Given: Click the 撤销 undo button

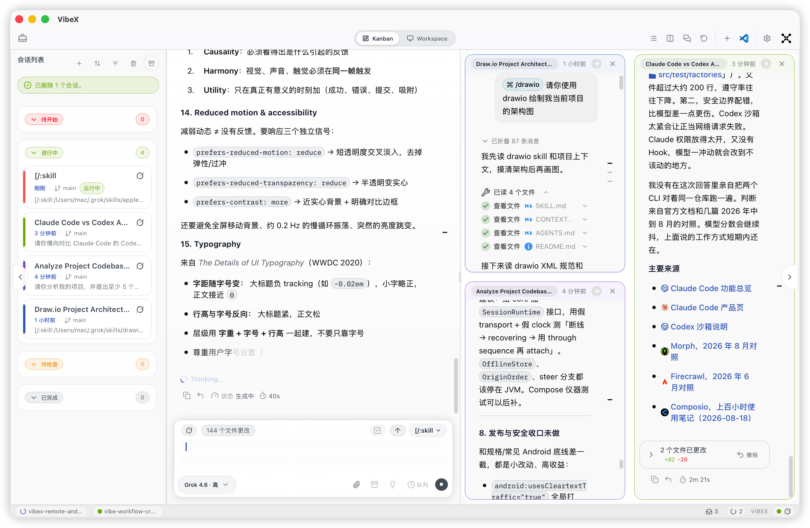Looking at the screenshot, I should pyautogui.click(x=748, y=454).
